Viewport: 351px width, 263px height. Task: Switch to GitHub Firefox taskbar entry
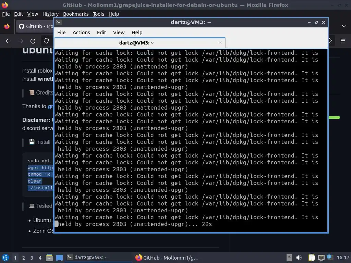(x=167, y=258)
